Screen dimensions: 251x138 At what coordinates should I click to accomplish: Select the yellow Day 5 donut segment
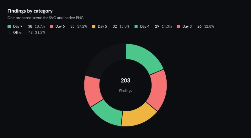point(138,116)
